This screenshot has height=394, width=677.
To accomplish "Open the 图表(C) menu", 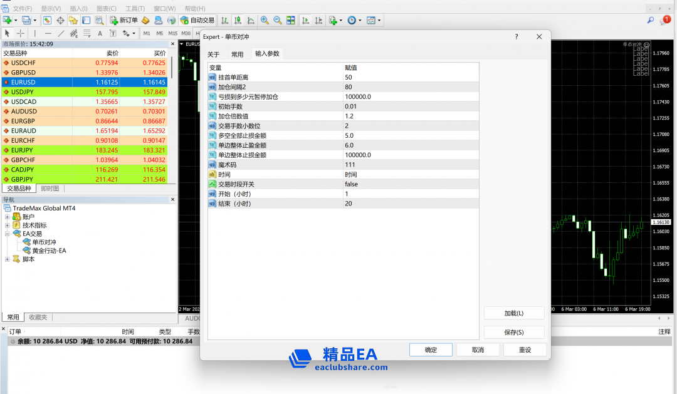I will tap(106, 8).
